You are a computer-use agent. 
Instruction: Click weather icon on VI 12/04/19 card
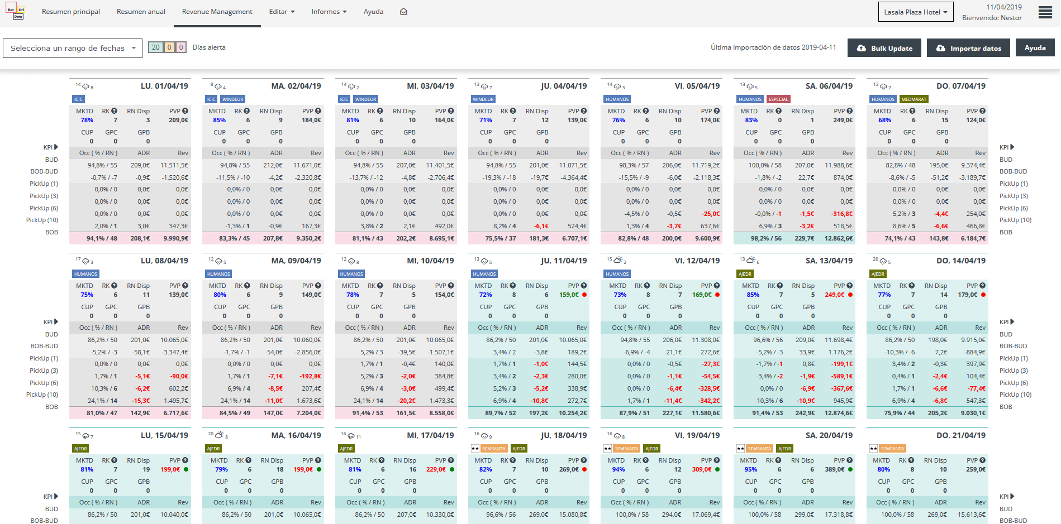click(617, 261)
